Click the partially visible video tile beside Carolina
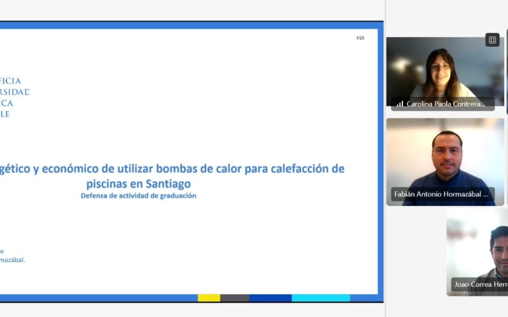The height and width of the screenshot is (317, 508). point(507,70)
